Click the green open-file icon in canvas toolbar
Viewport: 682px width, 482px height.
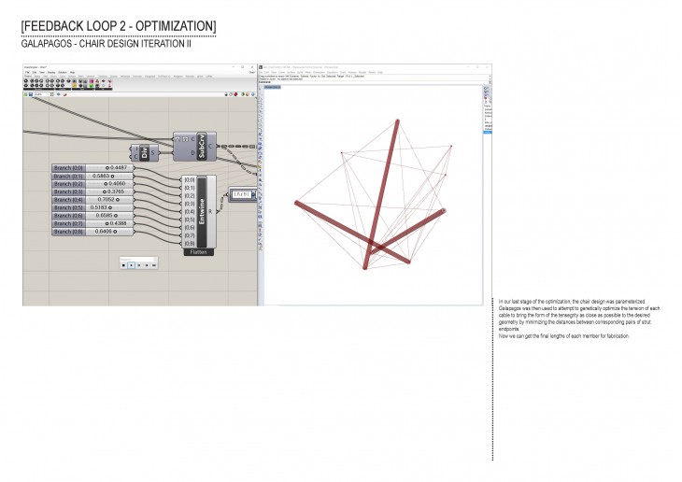click(x=27, y=94)
